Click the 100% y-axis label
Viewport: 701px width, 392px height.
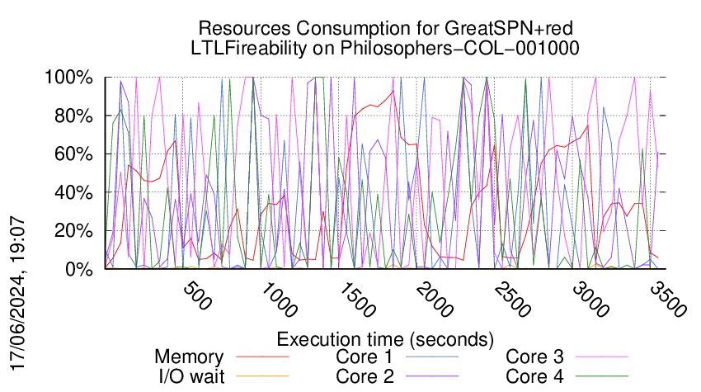coord(68,78)
